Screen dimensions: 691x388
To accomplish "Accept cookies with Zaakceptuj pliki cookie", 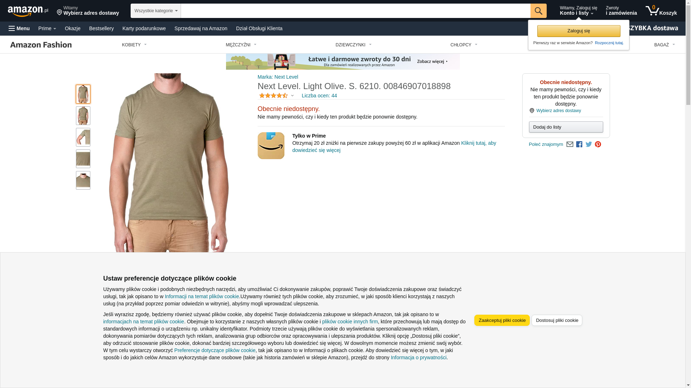I will point(502,320).
